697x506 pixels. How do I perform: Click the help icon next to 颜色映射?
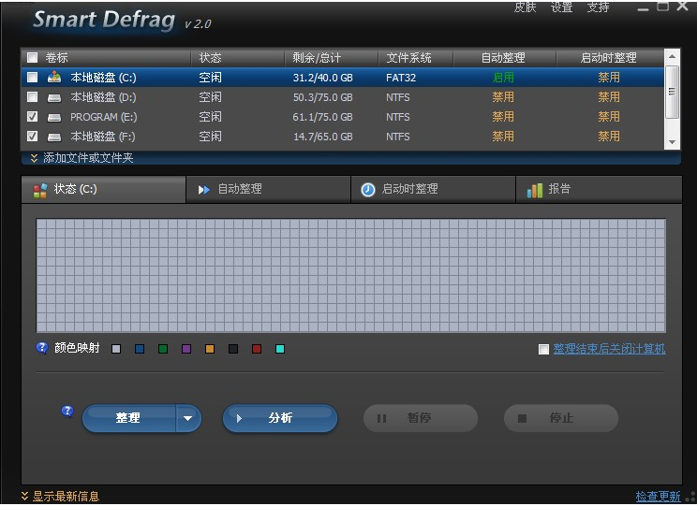tap(42, 348)
